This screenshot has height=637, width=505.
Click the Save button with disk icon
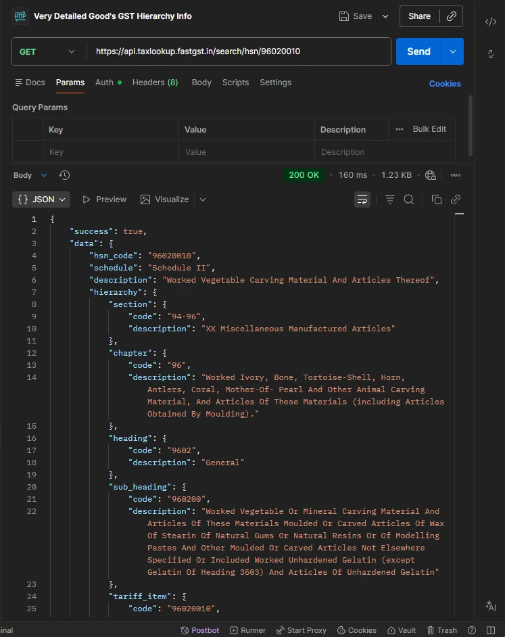pyautogui.click(x=356, y=16)
